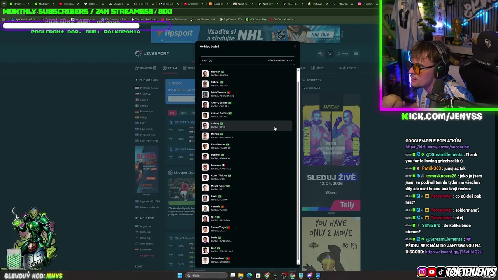Select Igor, Brighton result

click(x=246, y=219)
